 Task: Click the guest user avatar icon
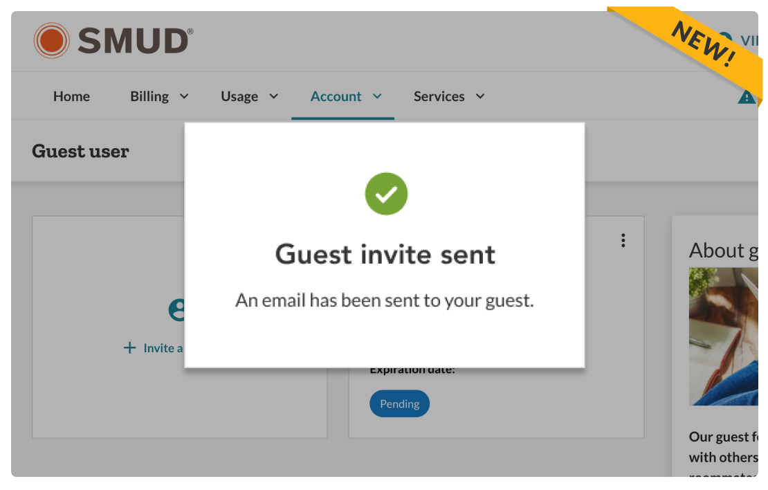click(x=180, y=309)
